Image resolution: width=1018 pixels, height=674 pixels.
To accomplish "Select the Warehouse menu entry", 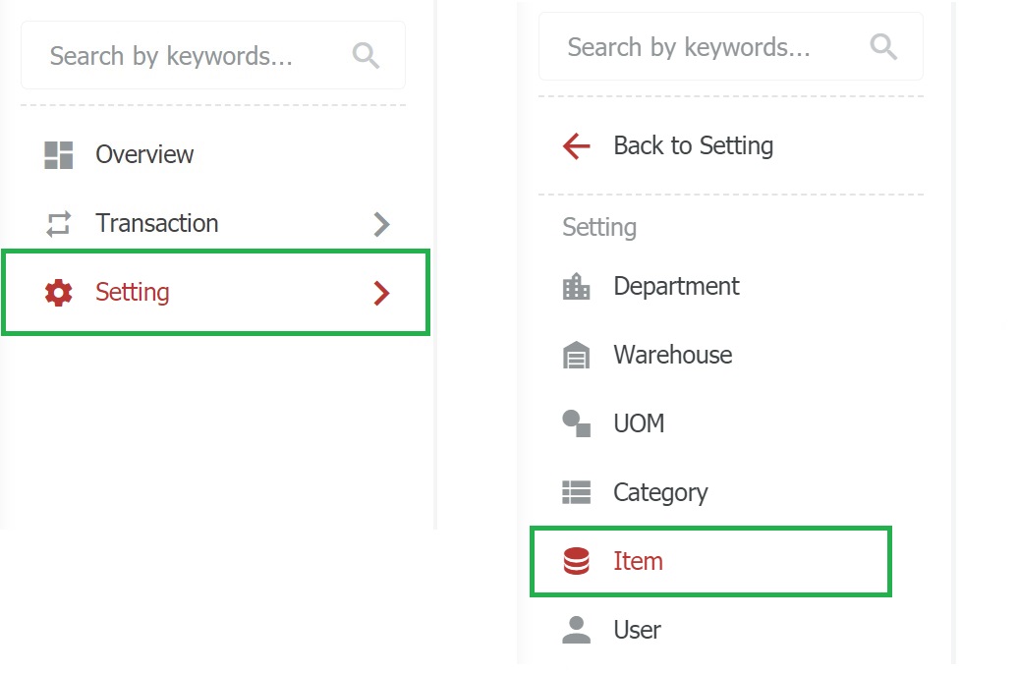I will [672, 356].
